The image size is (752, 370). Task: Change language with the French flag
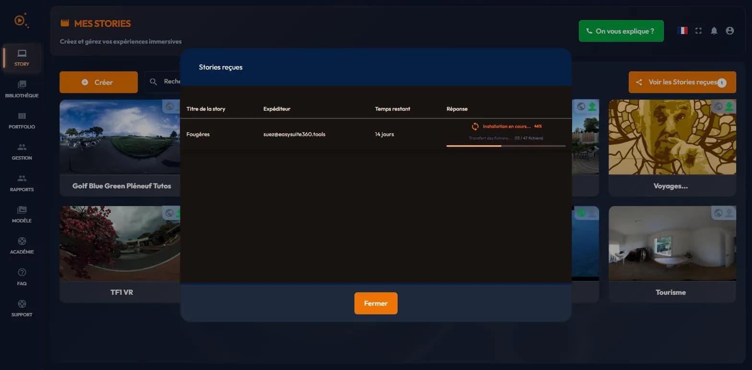682,31
